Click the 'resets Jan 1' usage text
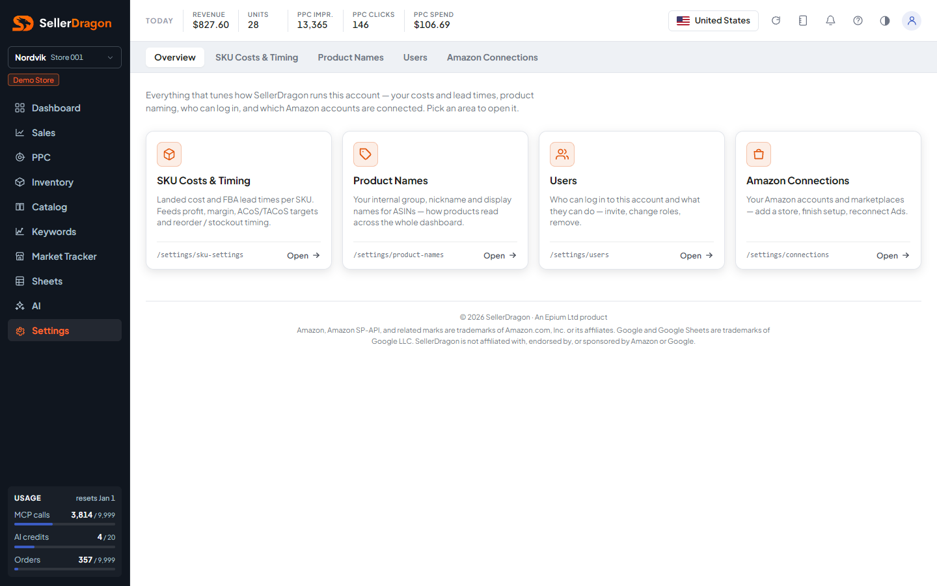 (95, 498)
